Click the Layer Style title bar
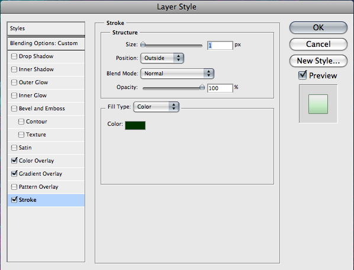Screen dimensions: 354x270 click(177, 7)
